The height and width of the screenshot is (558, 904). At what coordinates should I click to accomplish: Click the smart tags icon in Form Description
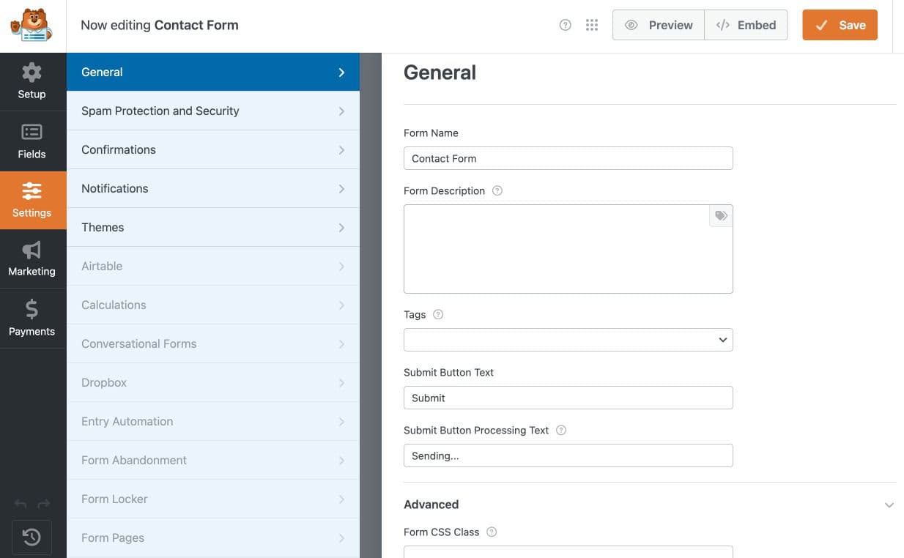(721, 215)
